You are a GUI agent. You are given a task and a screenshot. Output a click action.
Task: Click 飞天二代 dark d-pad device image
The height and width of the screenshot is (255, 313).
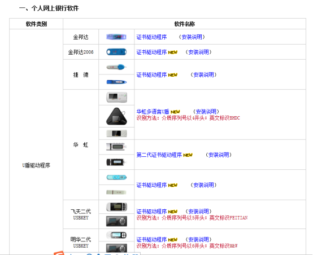tap(116, 221)
